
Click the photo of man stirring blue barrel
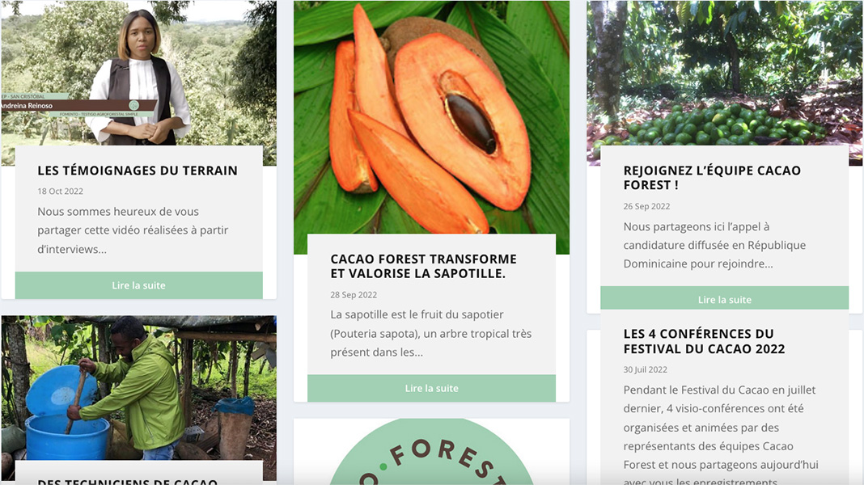point(139,387)
